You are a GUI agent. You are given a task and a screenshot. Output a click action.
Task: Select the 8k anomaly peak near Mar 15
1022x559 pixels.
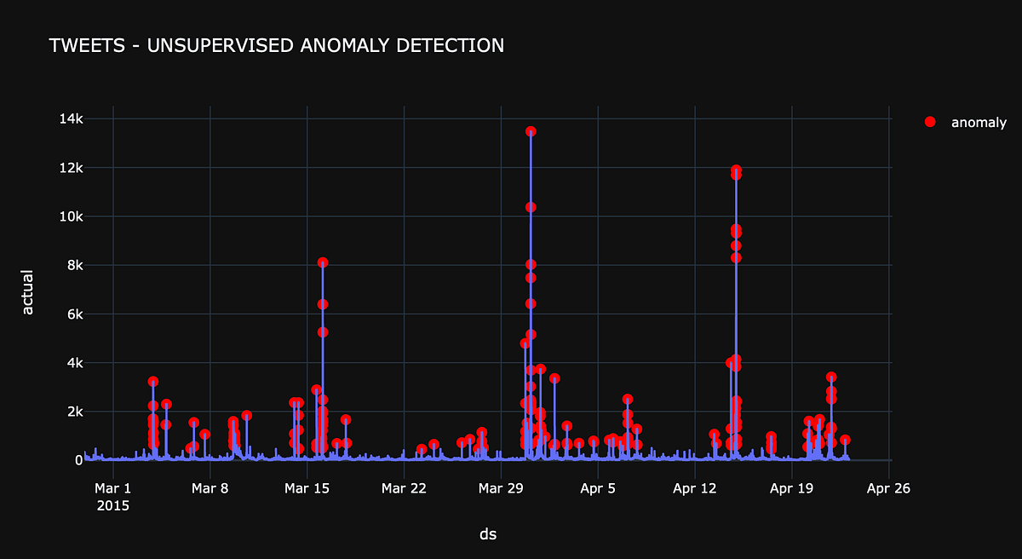(322, 261)
